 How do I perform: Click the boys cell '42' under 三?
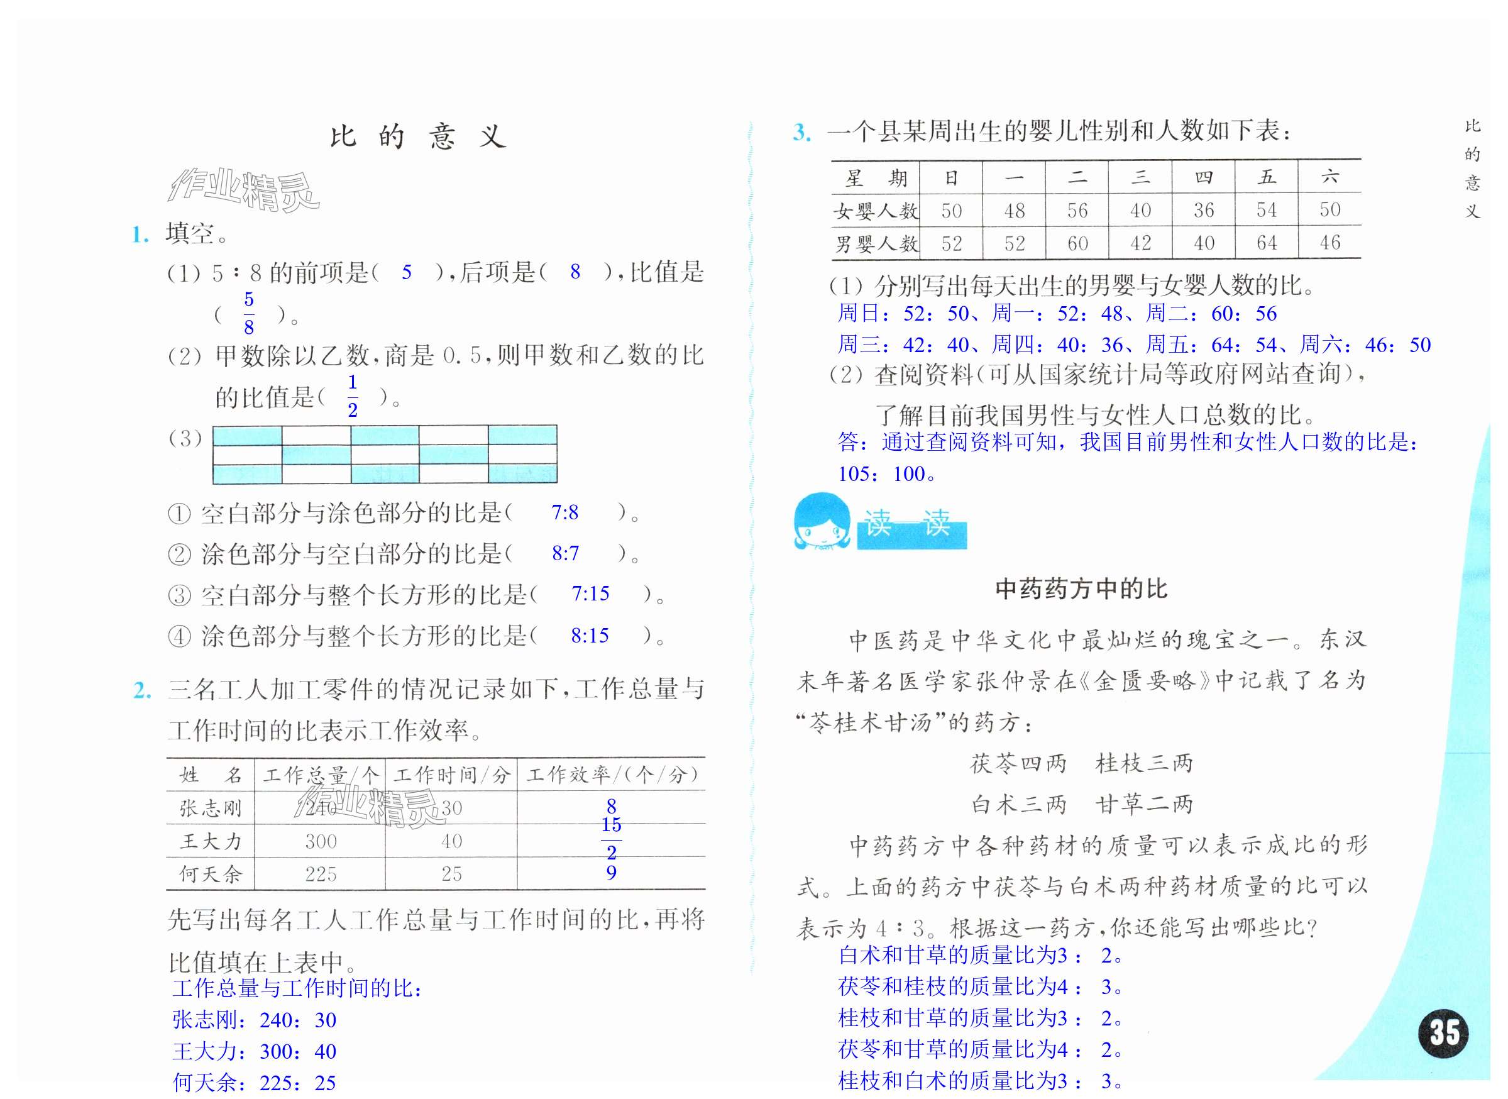click(x=1141, y=243)
